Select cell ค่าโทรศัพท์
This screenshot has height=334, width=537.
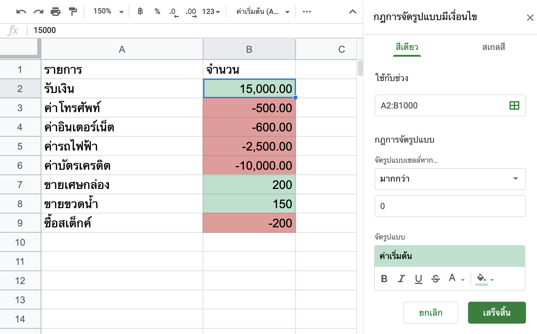(x=122, y=108)
